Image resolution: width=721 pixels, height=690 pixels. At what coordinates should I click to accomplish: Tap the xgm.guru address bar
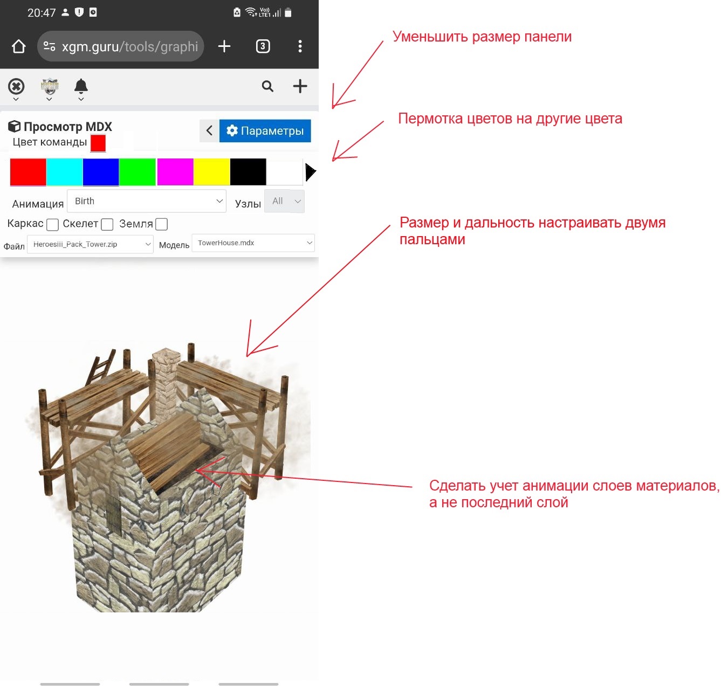pos(121,46)
